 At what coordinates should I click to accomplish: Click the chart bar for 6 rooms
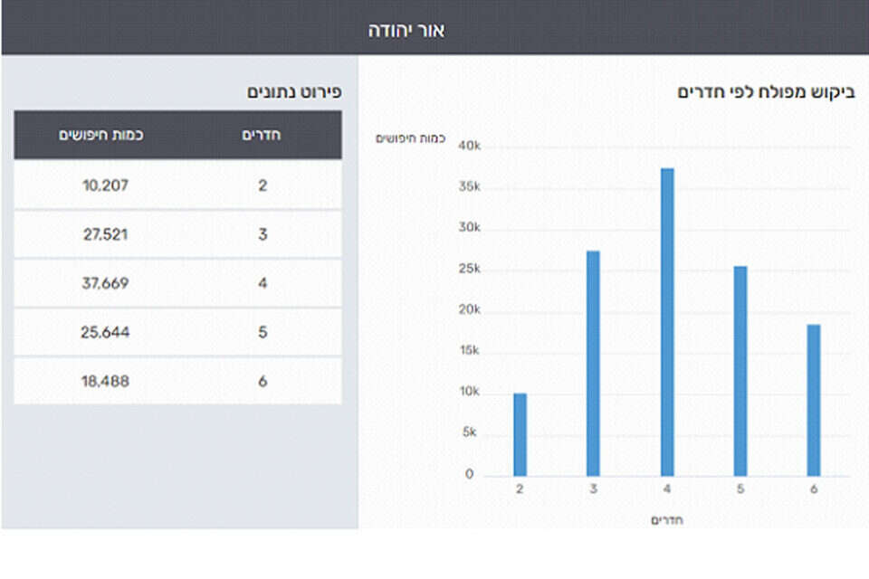coord(814,400)
